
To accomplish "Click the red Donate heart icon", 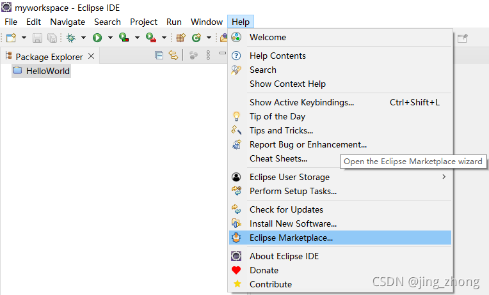I will pyautogui.click(x=236, y=270).
